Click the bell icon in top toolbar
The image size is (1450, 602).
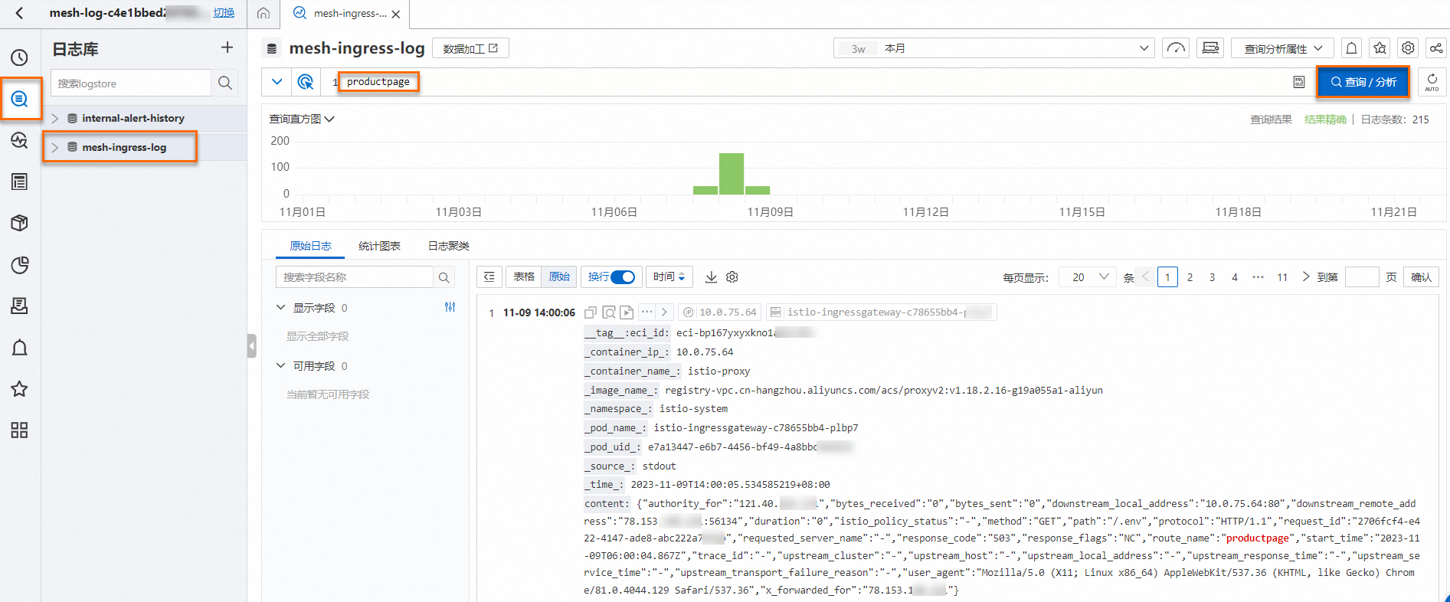[1352, 48]
